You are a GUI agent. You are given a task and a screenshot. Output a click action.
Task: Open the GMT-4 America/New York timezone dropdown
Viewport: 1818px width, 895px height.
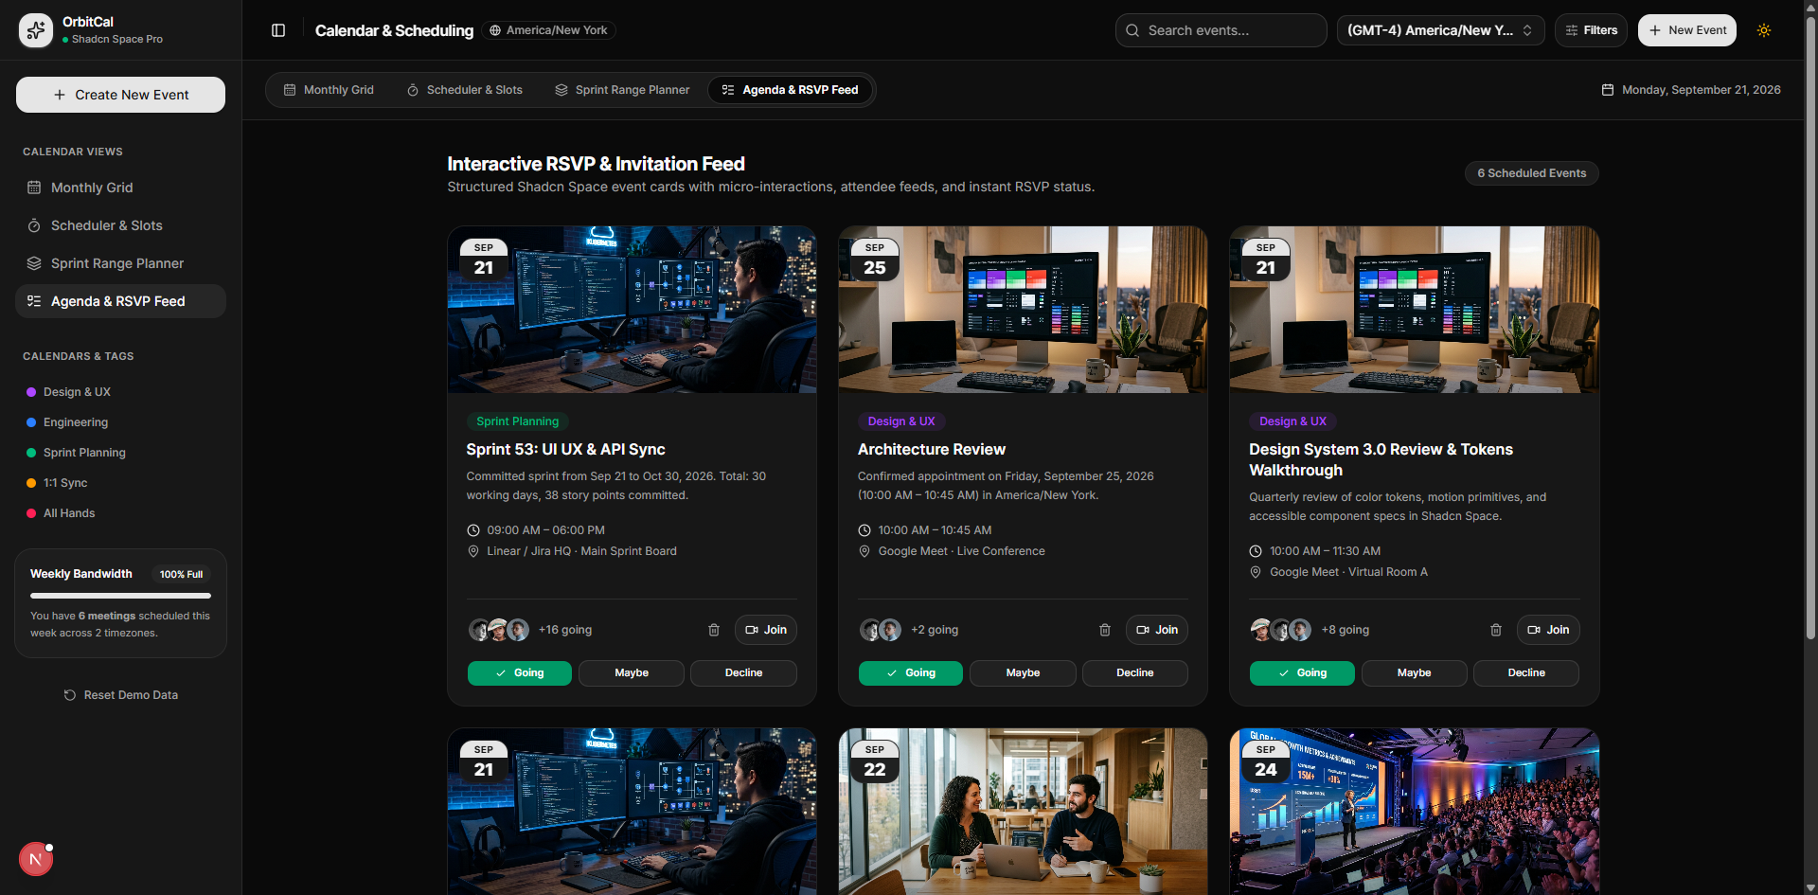[1440, 30]
